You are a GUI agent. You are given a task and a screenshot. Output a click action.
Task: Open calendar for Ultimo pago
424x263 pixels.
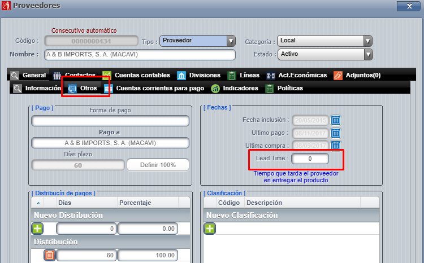336,133
